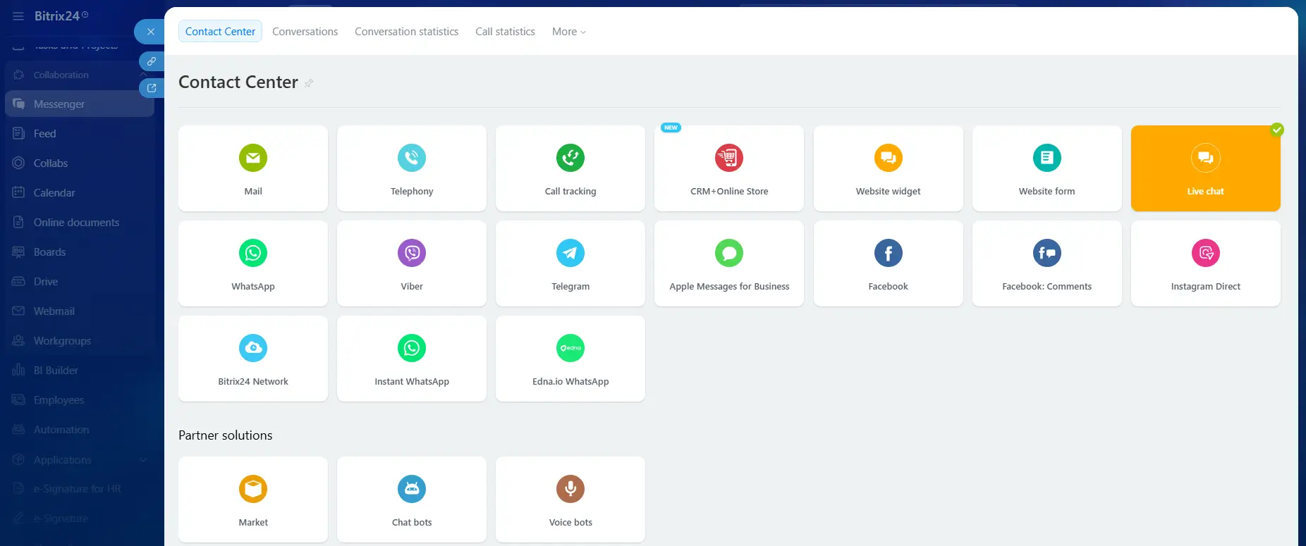Open Webmail in the sidebar
The image size is (1306, 546).
(79, 311)
